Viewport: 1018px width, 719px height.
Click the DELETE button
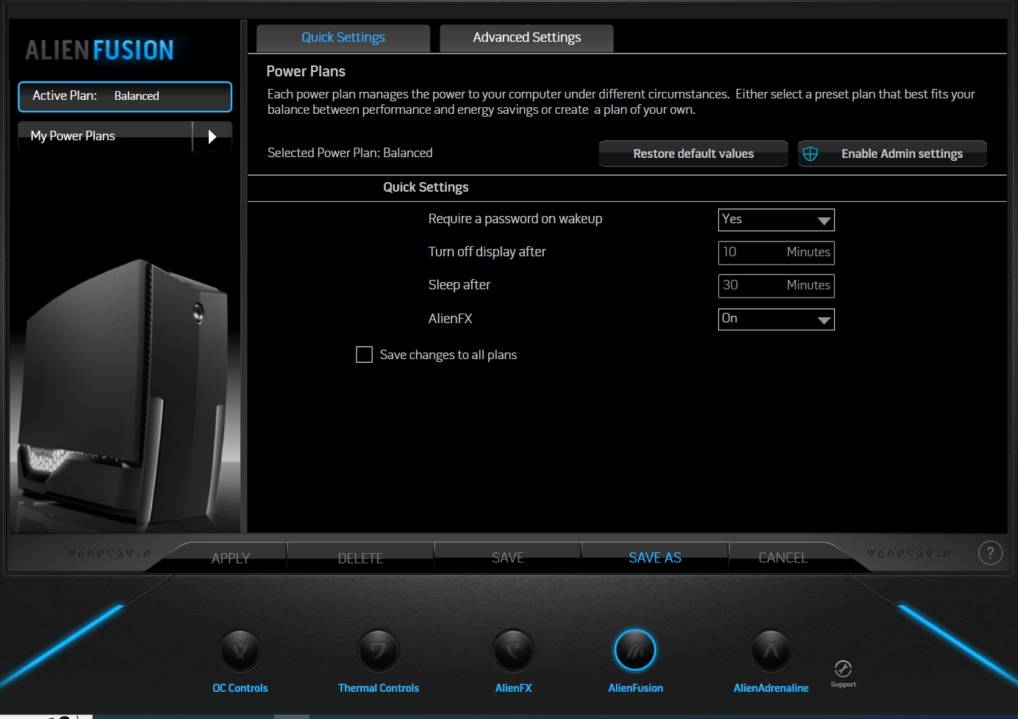point(360,558)
